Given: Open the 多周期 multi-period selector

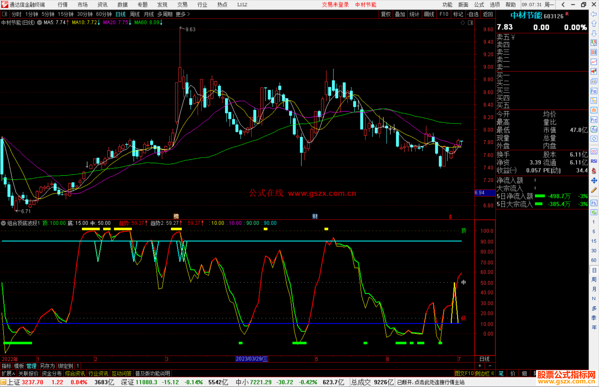Looking at the screenshot, I should click(x=165, y=14).
